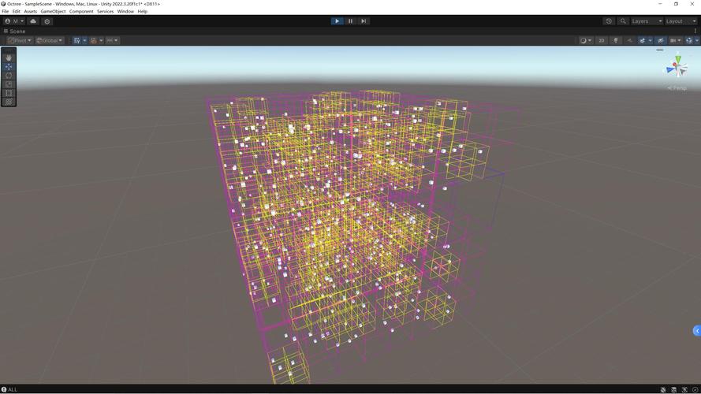
Task: Open the Global rotation dropdown
Action: pos(50,40)
